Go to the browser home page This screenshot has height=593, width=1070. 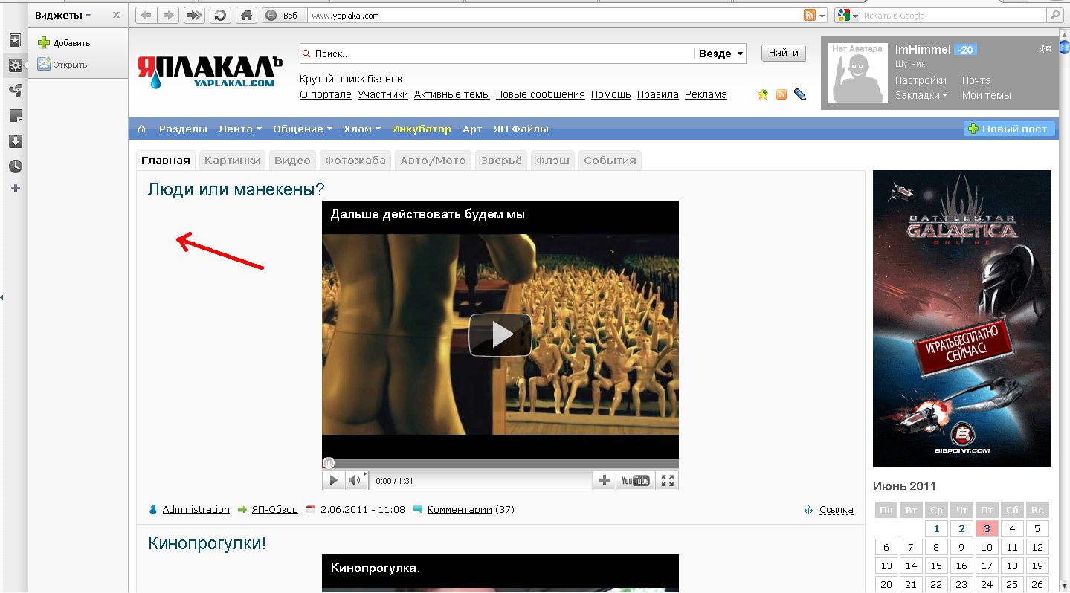pyautogui.click(x=246, y=16)
